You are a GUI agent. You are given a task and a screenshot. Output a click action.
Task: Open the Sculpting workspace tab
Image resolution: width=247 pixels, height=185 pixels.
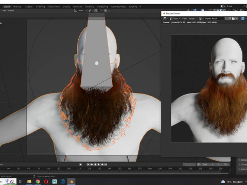tap(28, 7)
